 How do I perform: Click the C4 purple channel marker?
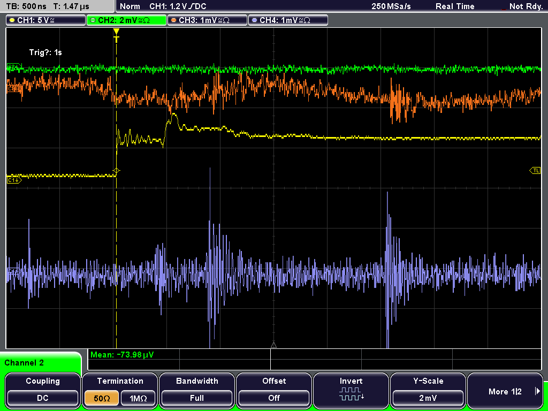point(14,271)
